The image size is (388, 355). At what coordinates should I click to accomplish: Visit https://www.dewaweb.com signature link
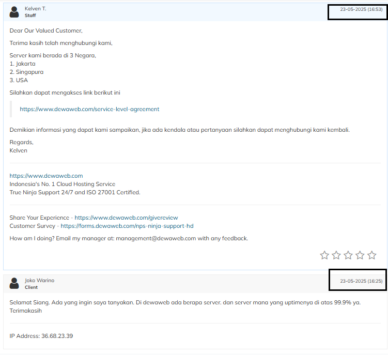pyautogui.click(x=46, y=176)
